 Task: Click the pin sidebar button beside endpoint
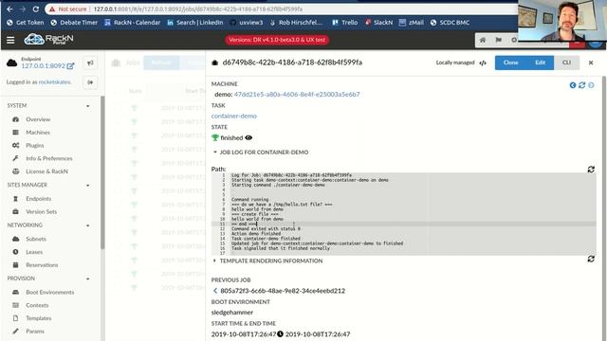tap(90, 63)
